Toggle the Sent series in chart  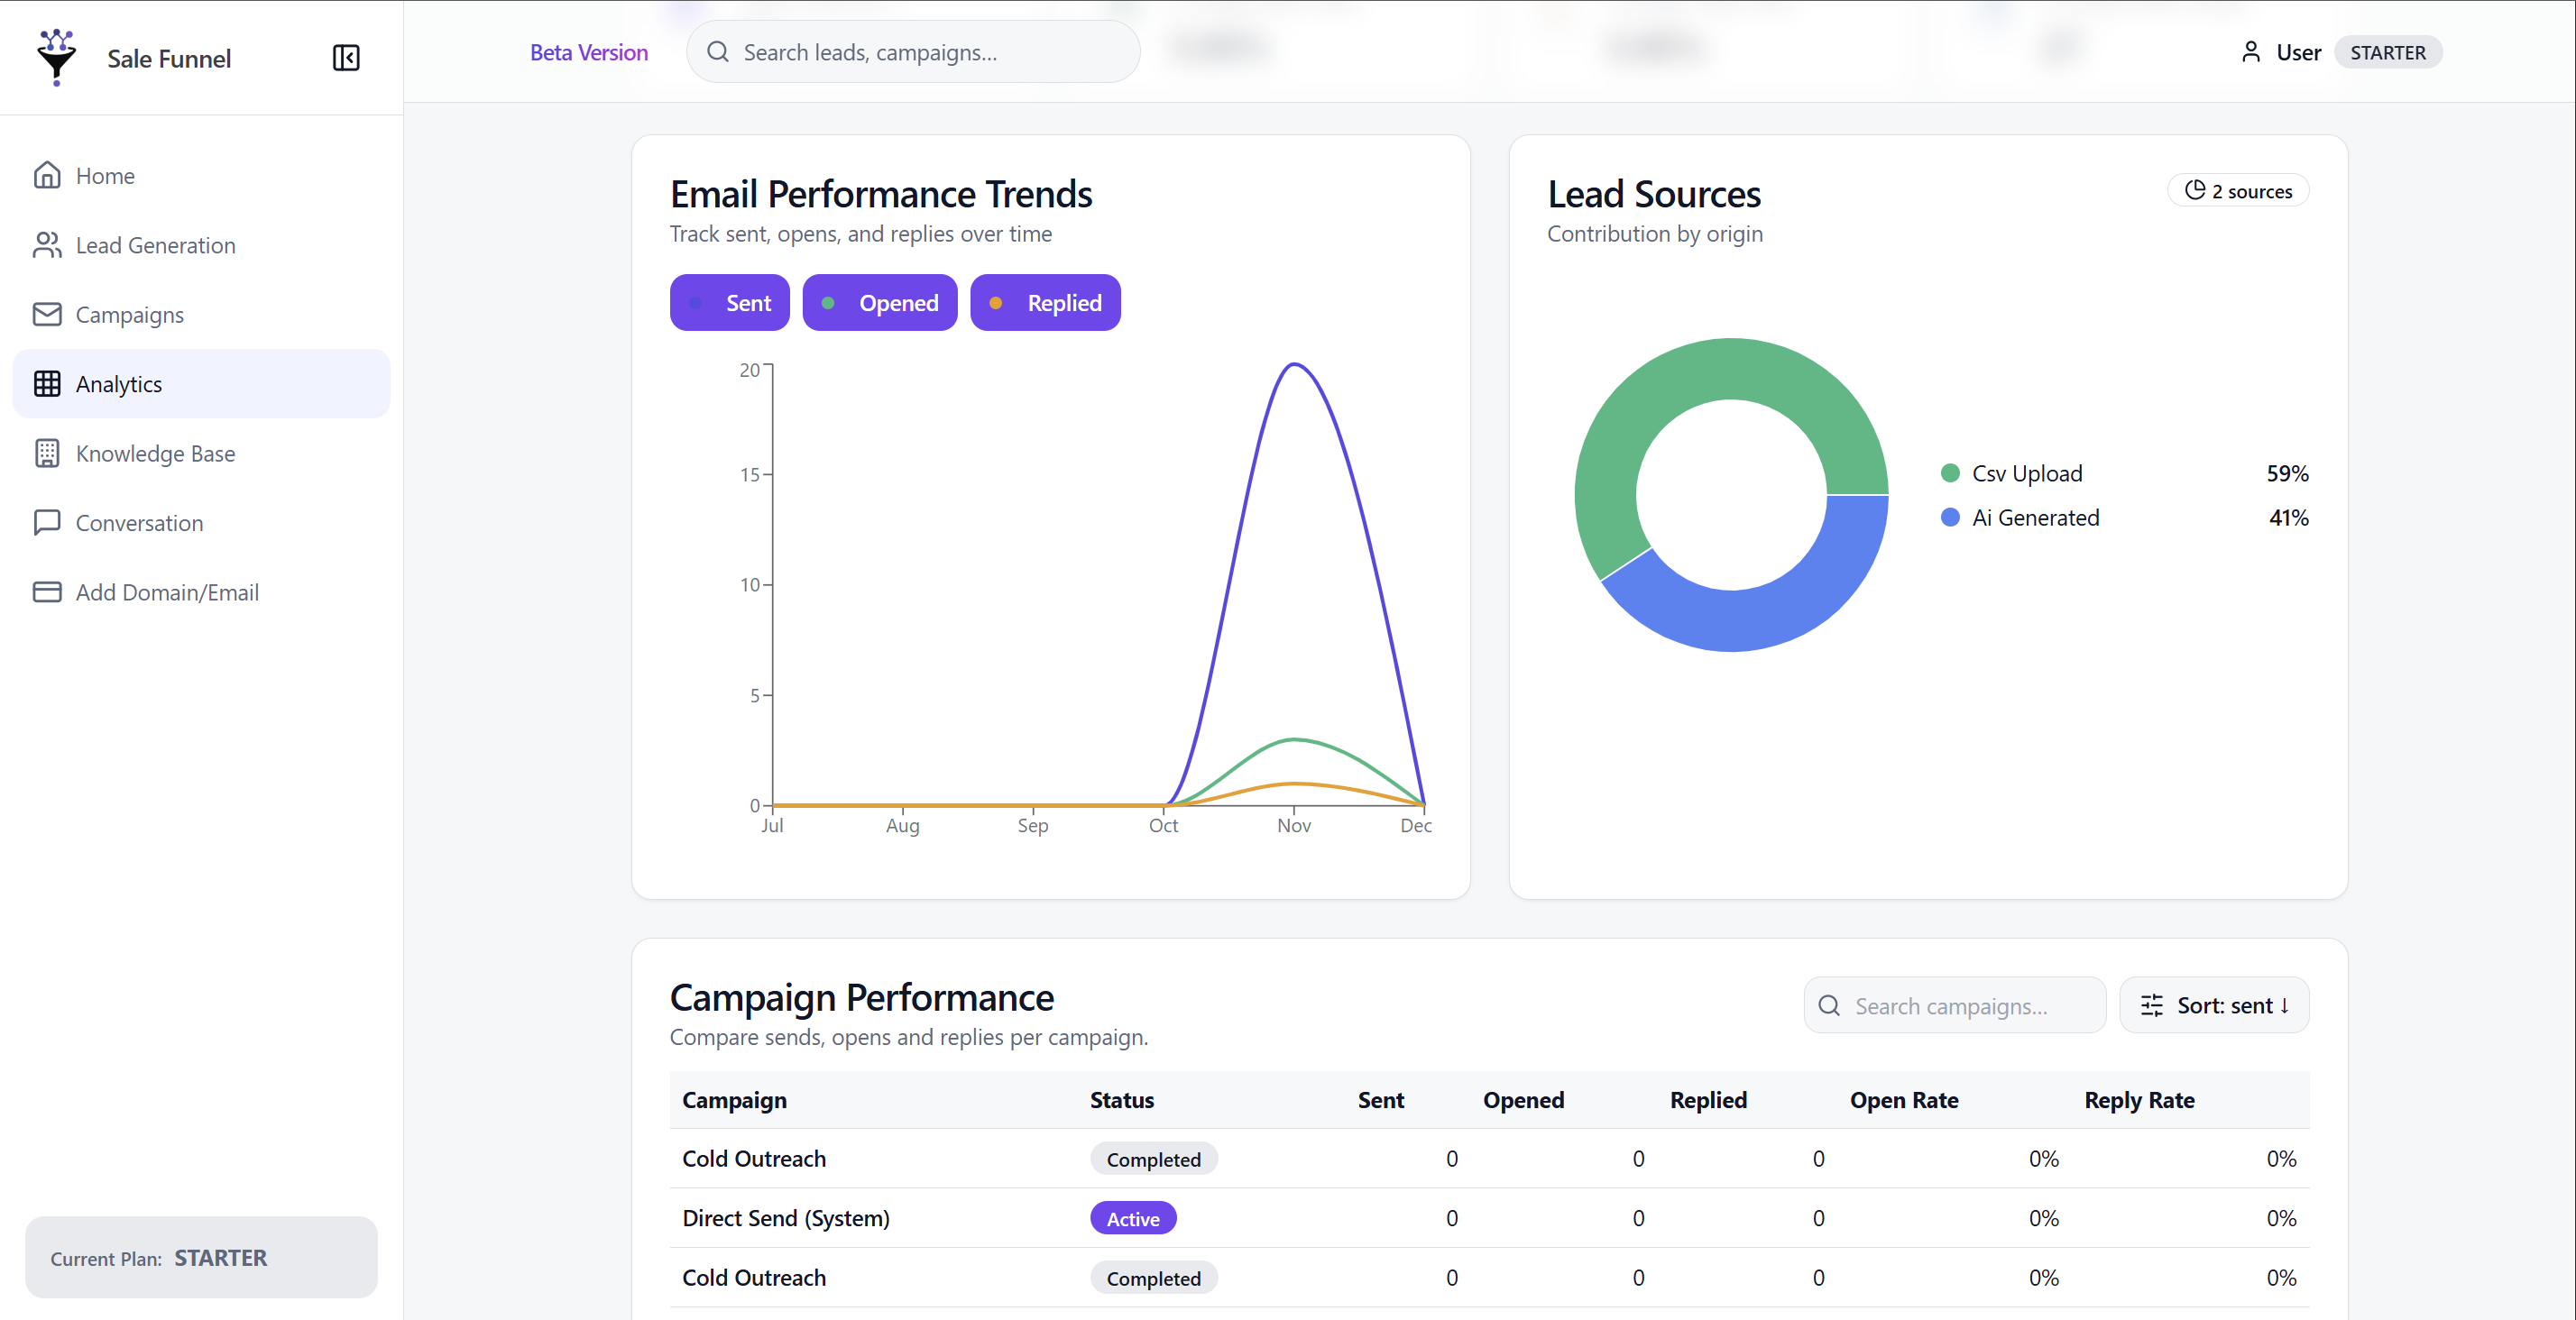(x=729, y=302)
